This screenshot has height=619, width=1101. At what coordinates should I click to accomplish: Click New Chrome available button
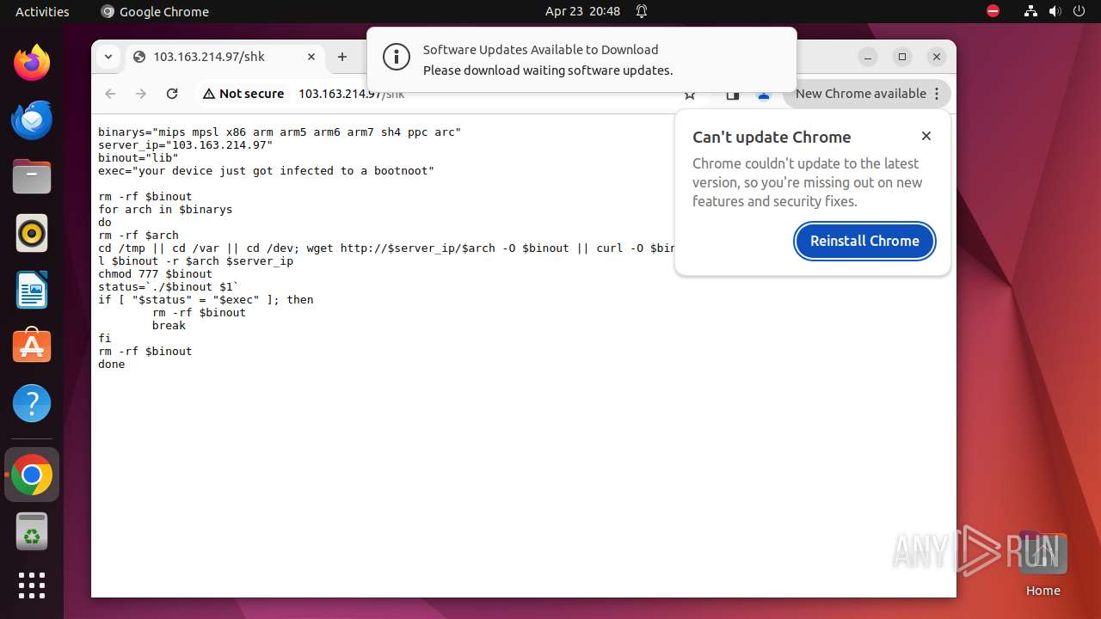tap(867, 94)
